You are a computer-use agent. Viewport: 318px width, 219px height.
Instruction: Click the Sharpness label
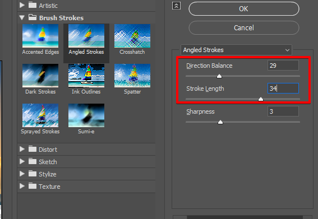pos(200,111)
